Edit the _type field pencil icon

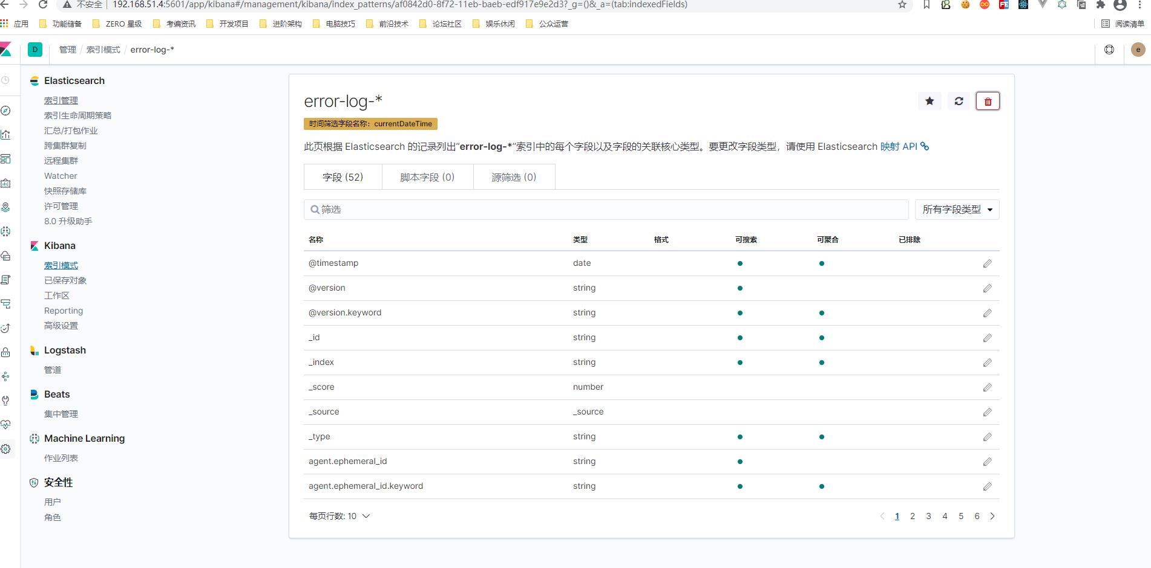[987, 437]
